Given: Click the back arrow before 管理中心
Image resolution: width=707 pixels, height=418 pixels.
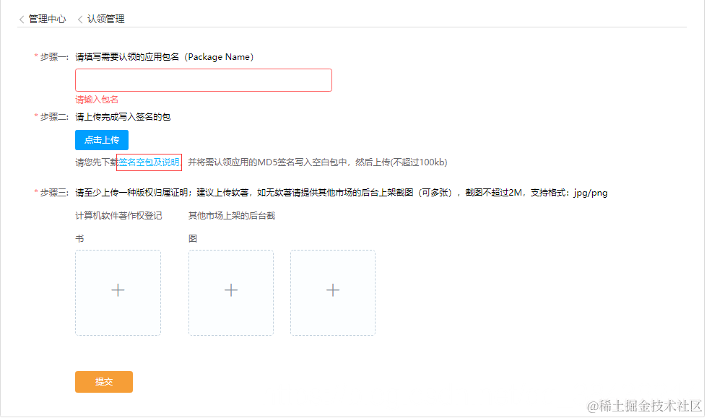Looking at the screenshot, I should pyautogui.click(x=21, y=19).
